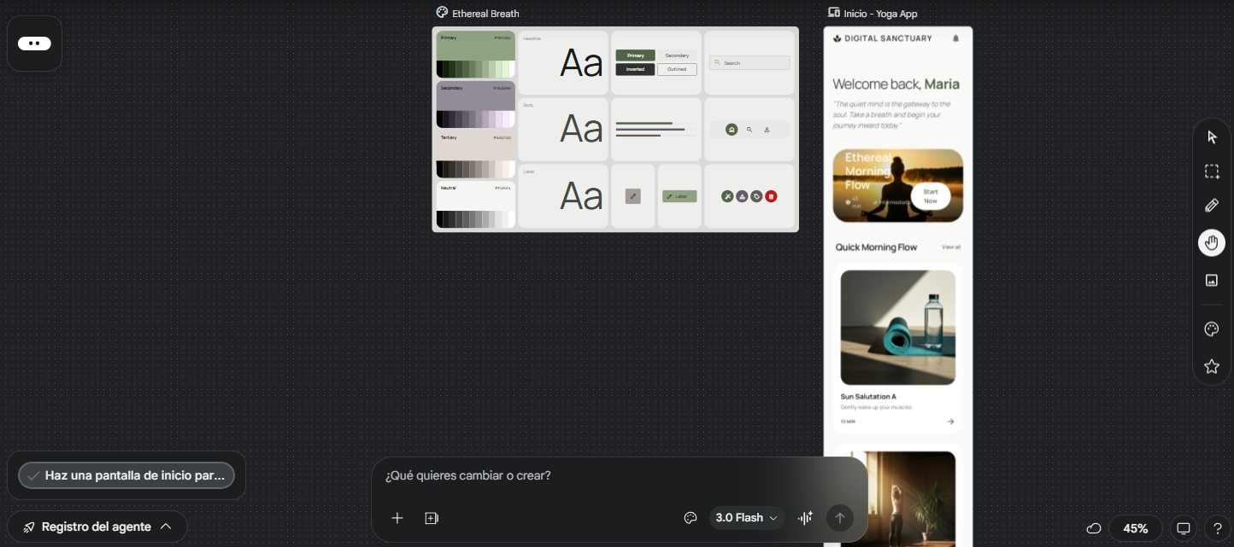Open the palette theme tool
This screenshot has width=1234, height=547.
(1212, 329)
